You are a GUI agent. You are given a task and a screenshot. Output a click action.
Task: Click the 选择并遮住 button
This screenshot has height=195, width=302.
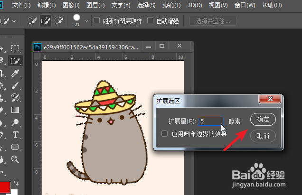pos(213,21)
